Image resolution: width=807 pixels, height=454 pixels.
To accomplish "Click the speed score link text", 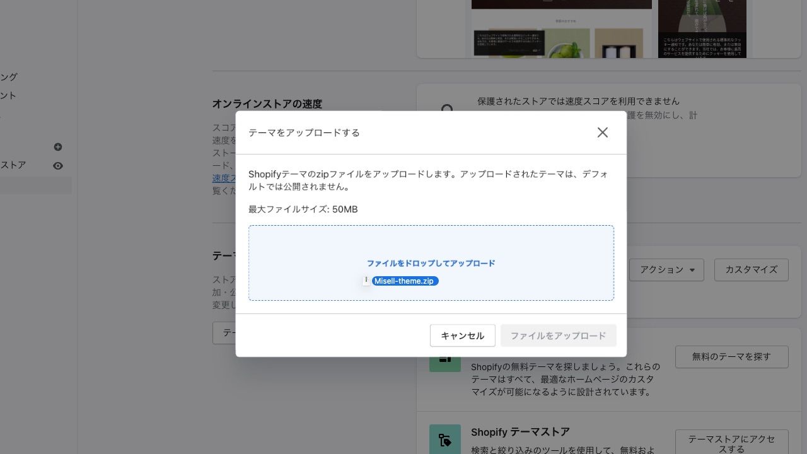I will tap(224, 178).
